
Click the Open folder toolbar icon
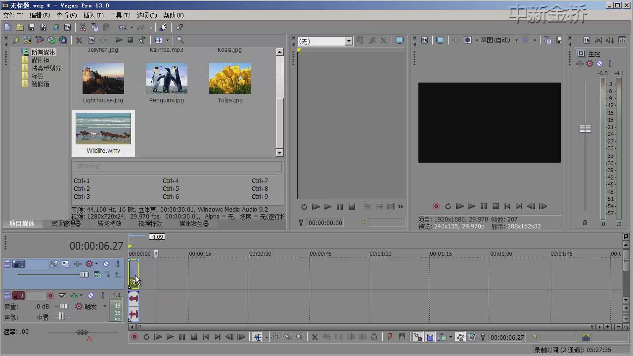(x=19, y=28)
